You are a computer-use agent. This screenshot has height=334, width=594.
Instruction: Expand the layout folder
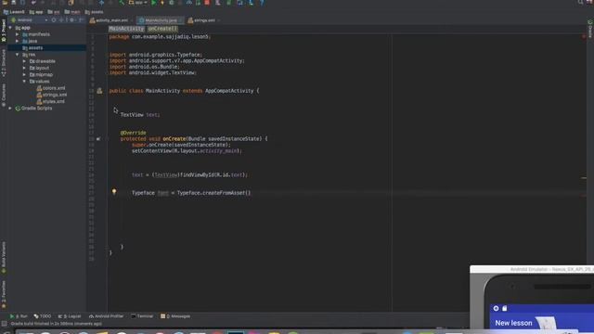point(24,68)
